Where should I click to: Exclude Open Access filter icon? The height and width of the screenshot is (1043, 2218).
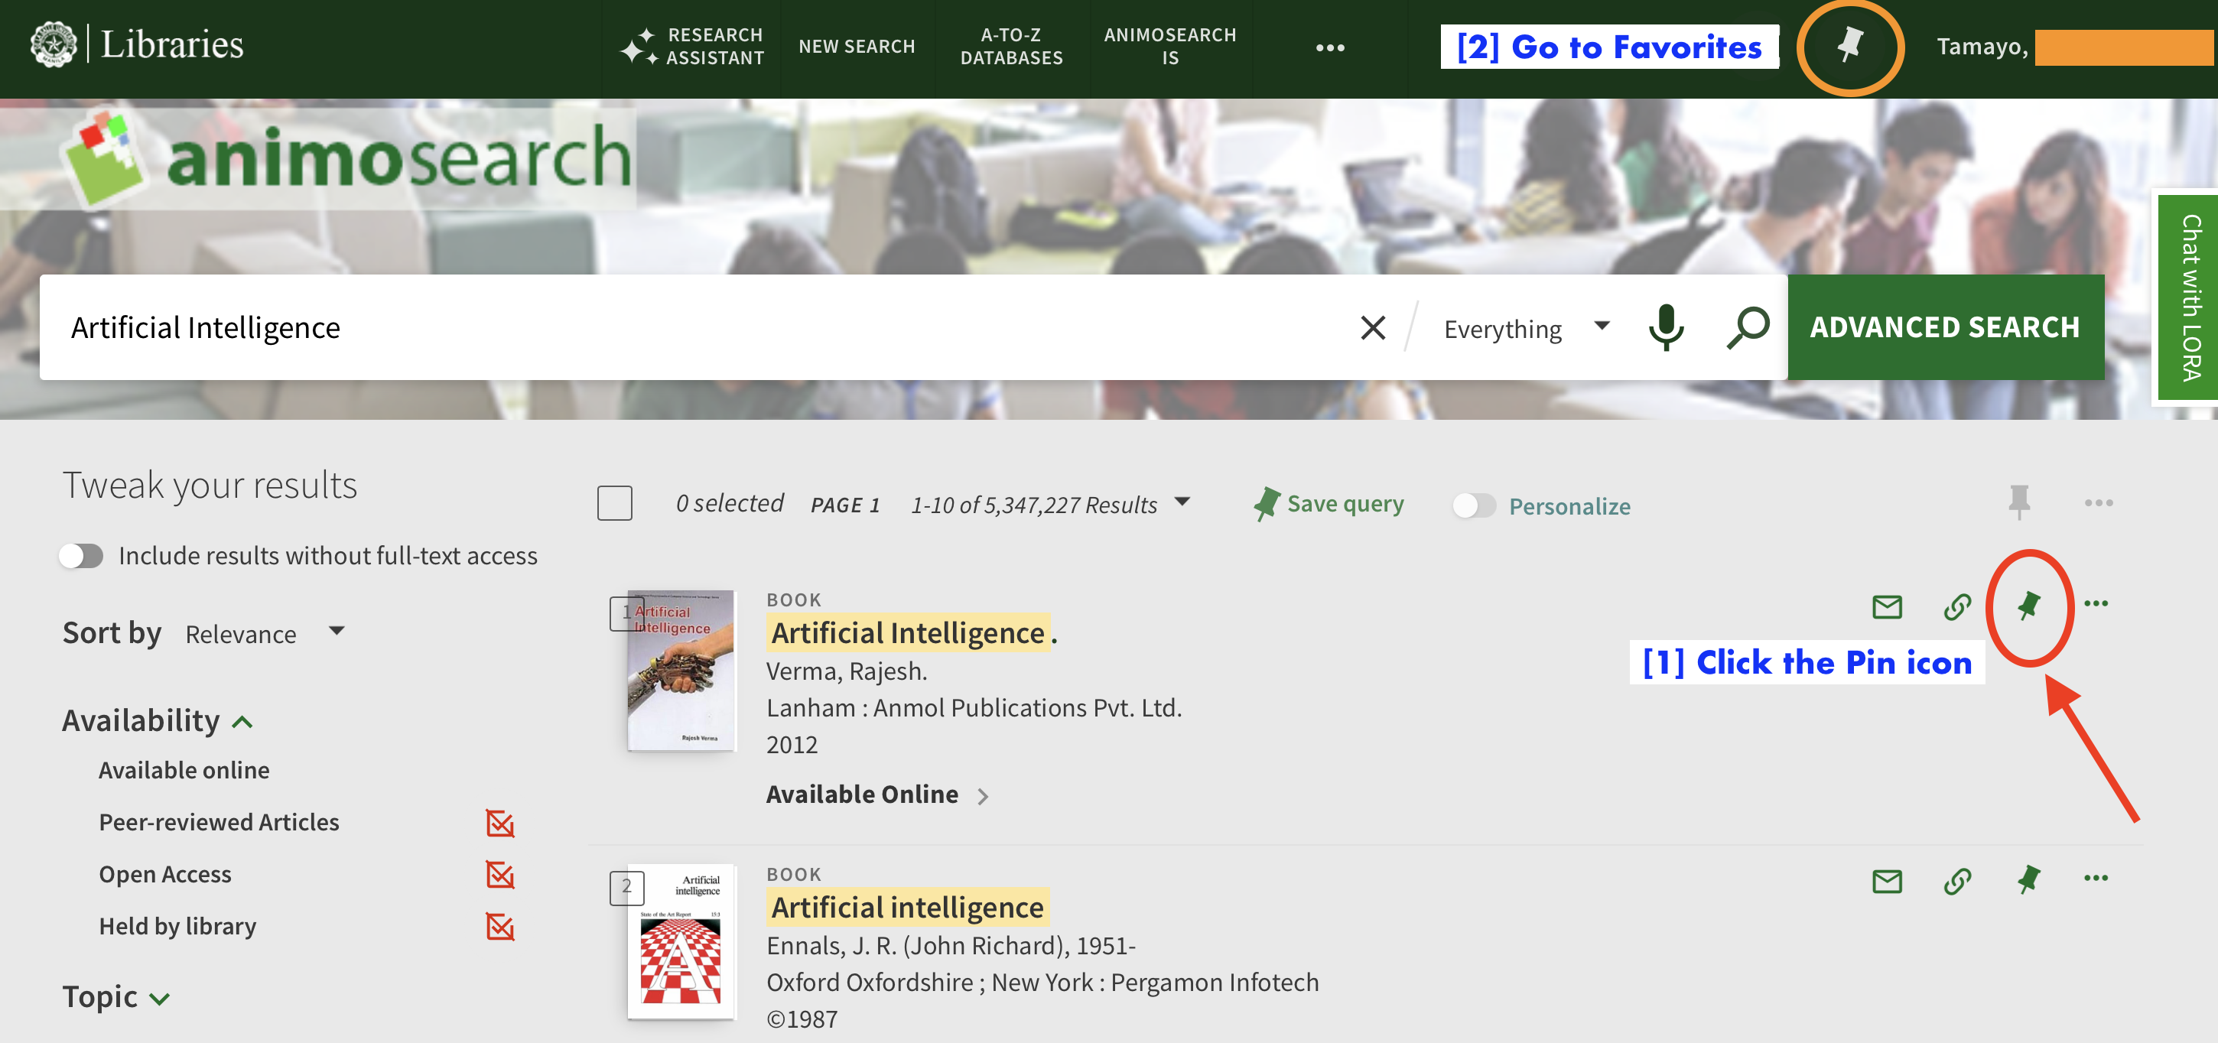[x=499, y=874]
